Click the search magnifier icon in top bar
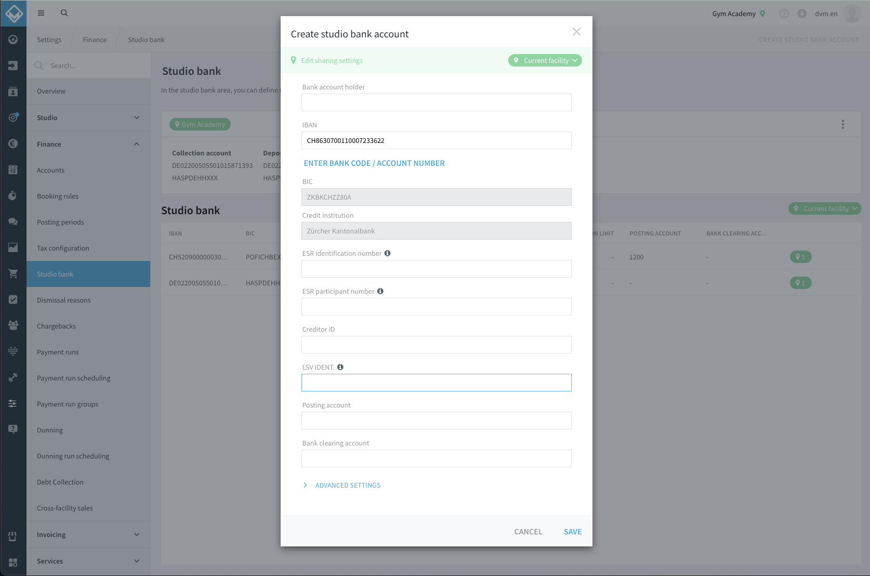 point(64,13)
